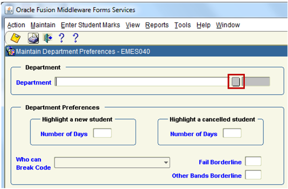
Task: Click the new student Number of Days field
Action: click(102, 134)
